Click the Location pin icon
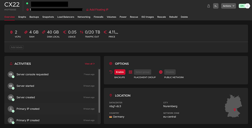The width and height of the screenshot is (252, 128). [111, 96]
